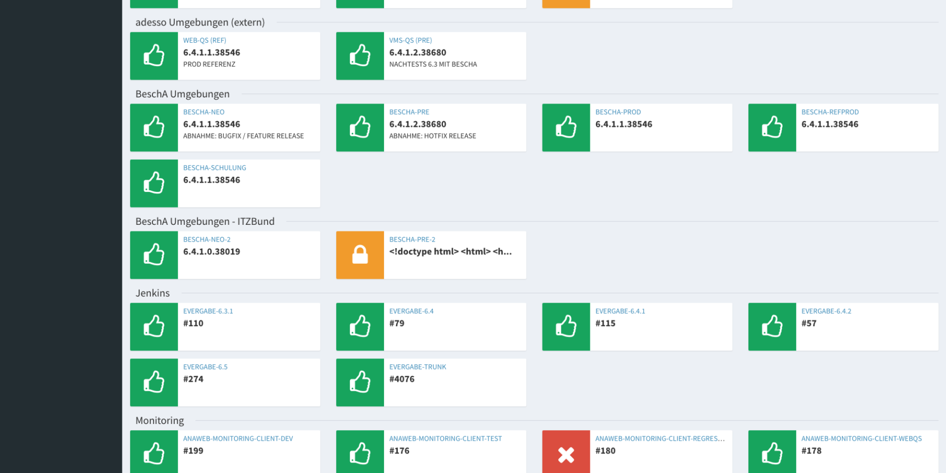Click the thumbs-up icon for WEB-QS (REF)
Viewport: 946px width, 473px height.
[154, 56]
